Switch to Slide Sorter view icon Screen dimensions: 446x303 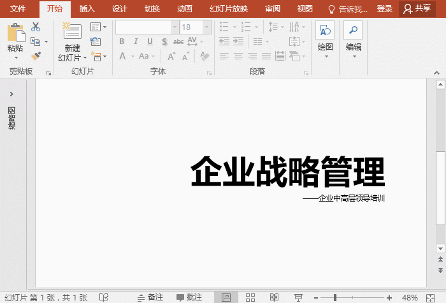pyautogui.click(x=250, y=297)
